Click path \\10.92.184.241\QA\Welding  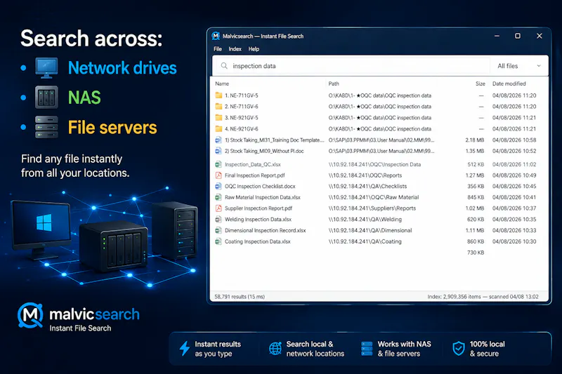365,220
